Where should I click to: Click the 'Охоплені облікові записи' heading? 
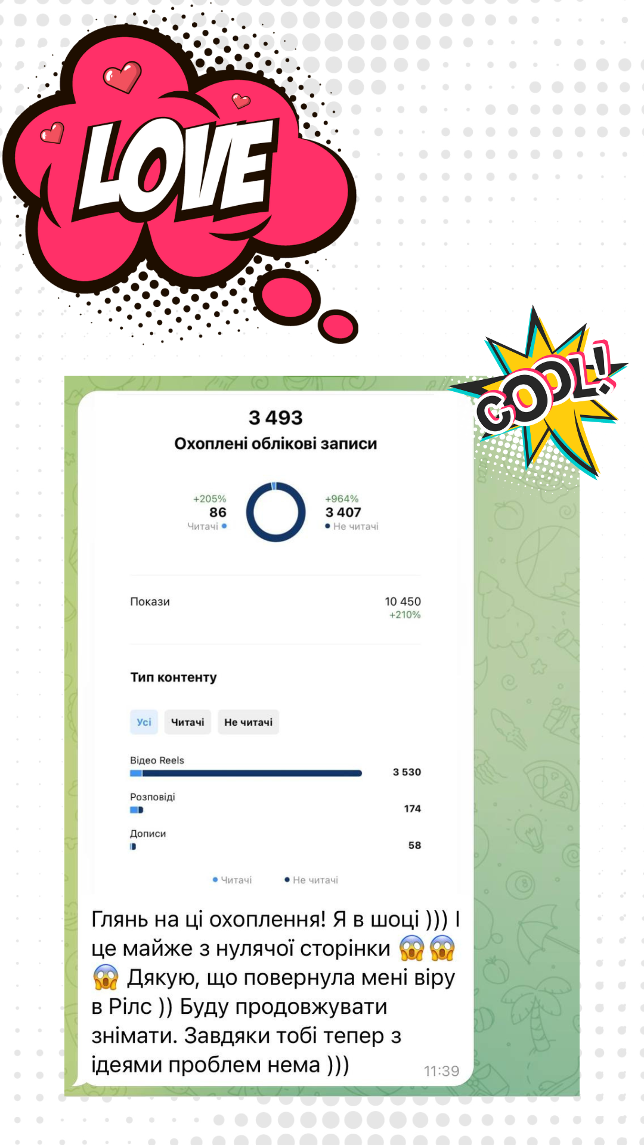pos(275,444)
